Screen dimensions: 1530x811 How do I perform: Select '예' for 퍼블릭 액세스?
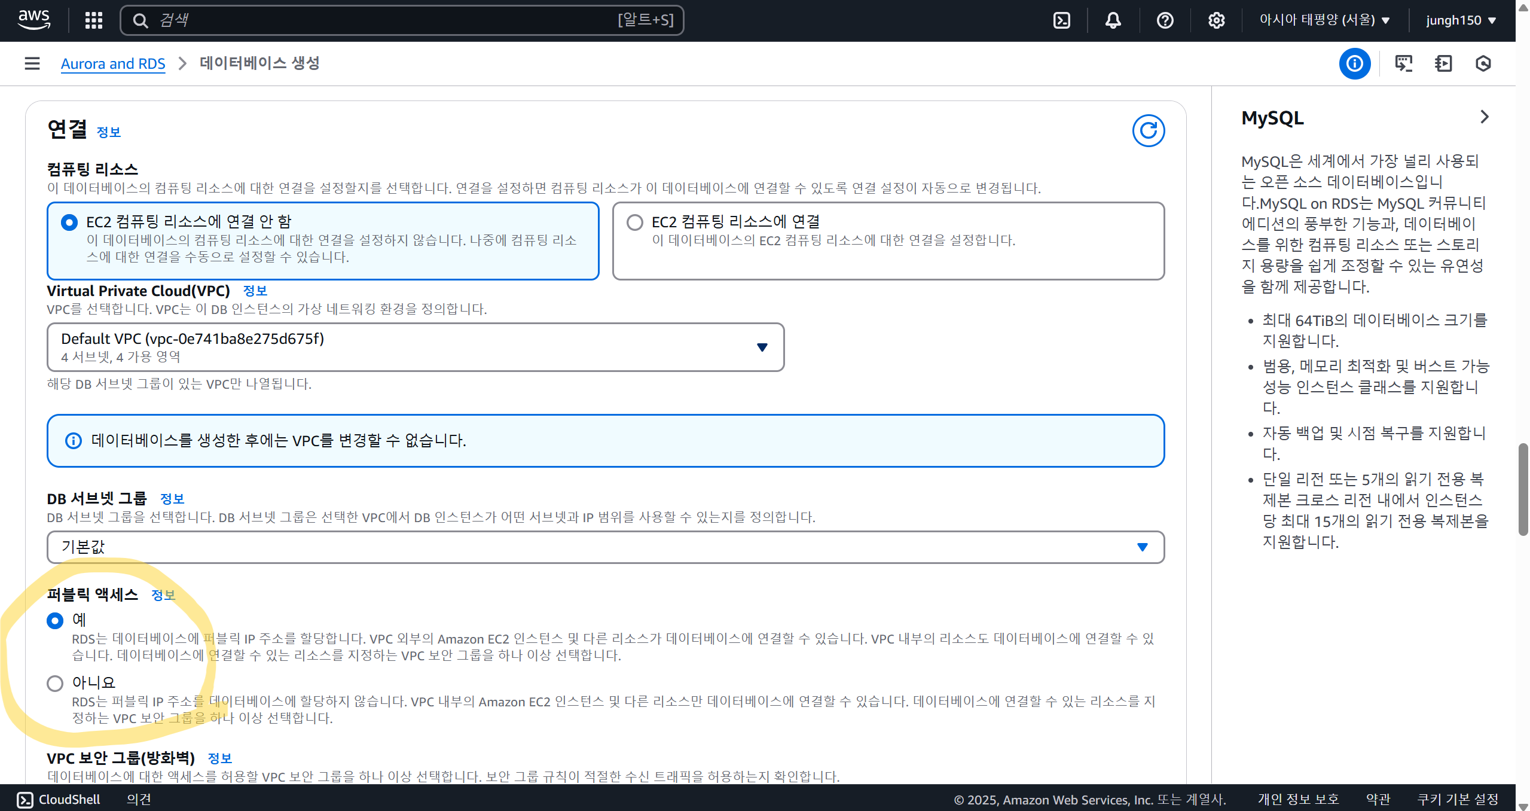coord(55,621)
